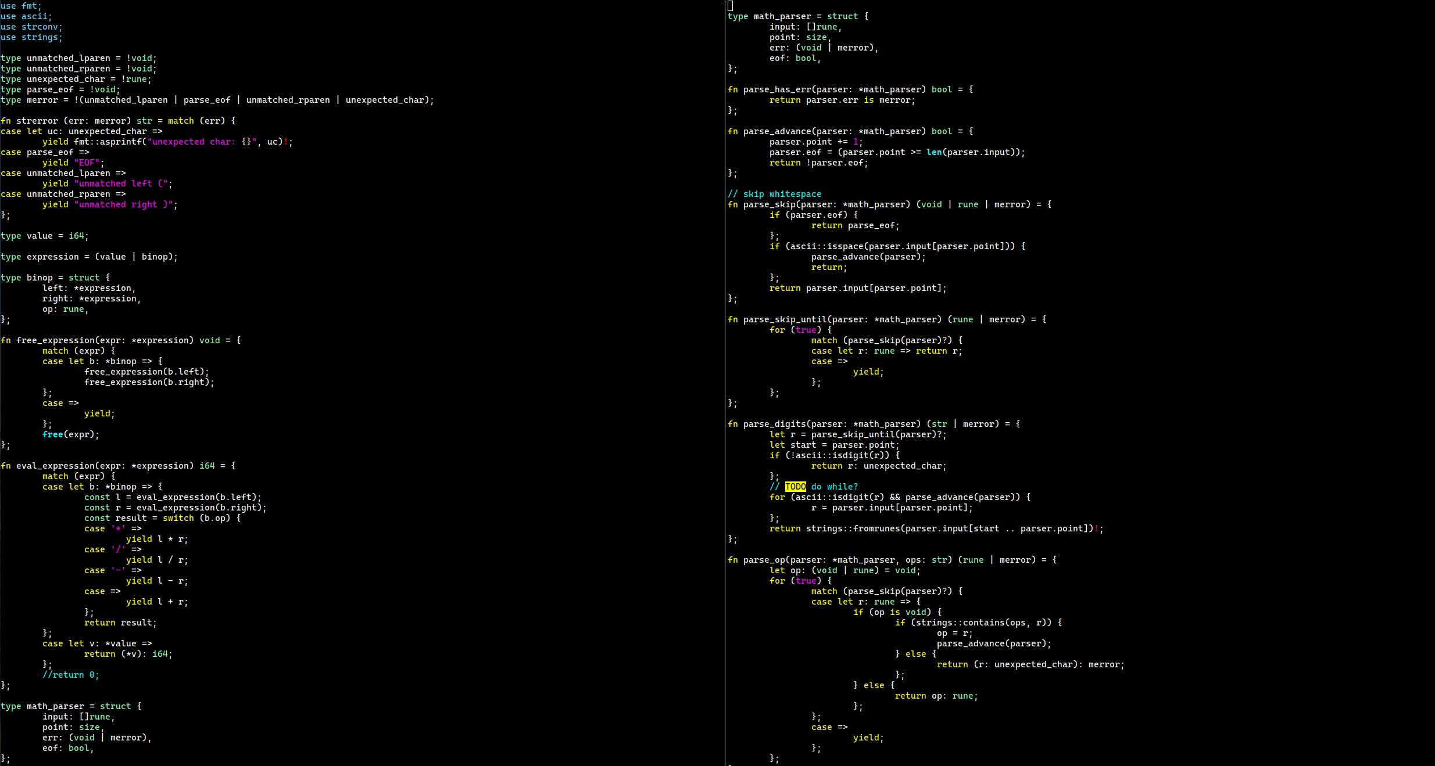Click the yellow TODO highlight in comment
1435x766 pixels.
coord(795,487)
